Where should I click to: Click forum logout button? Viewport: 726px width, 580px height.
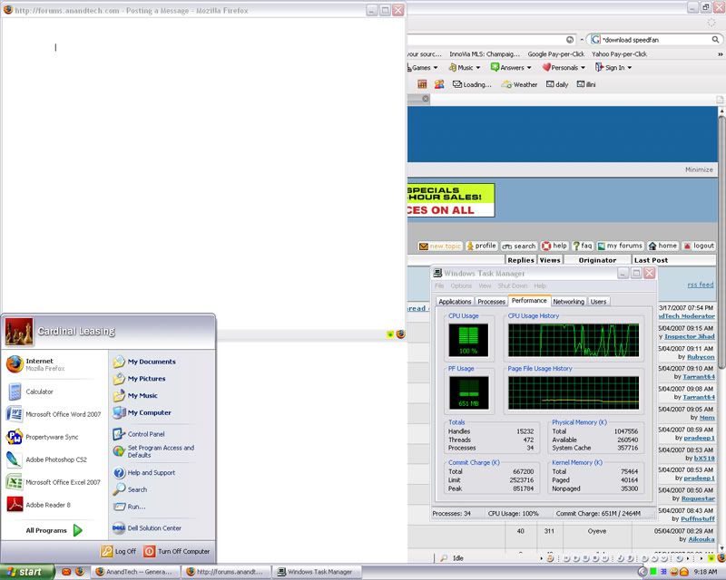click(x=699, y=246)
